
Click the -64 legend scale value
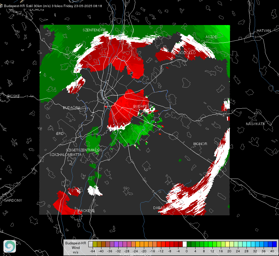coord(93,251)
